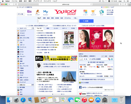The image size is (131, 104).
Task: Open System Preferences in the Dock
Action: (105, 100)
